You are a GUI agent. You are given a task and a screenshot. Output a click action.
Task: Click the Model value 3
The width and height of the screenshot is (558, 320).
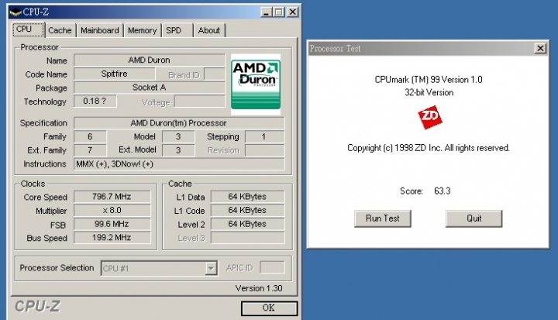pos(178,136)
